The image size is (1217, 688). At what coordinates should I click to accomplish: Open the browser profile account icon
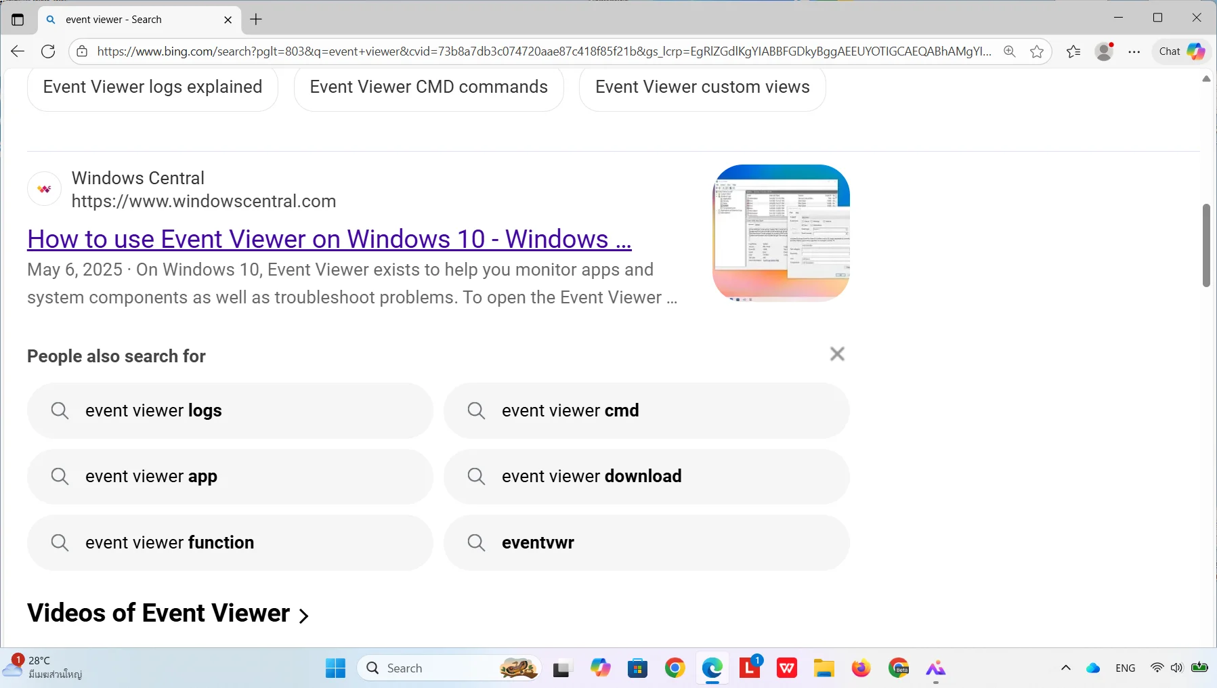(1104, 51)
